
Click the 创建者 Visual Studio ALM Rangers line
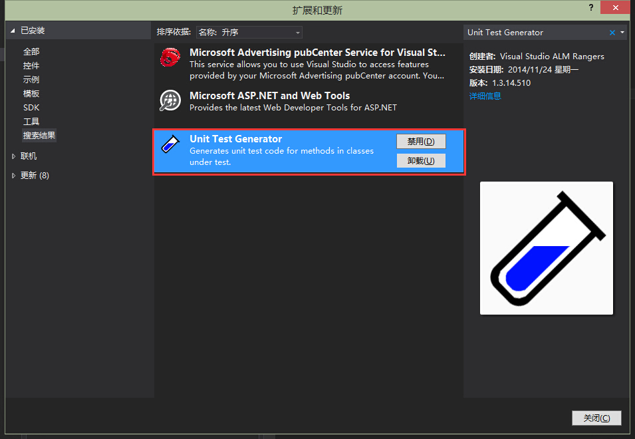(537, 57)
